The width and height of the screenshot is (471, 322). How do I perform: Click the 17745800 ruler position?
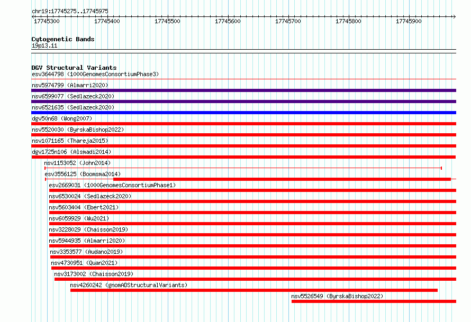pos(348,21)
